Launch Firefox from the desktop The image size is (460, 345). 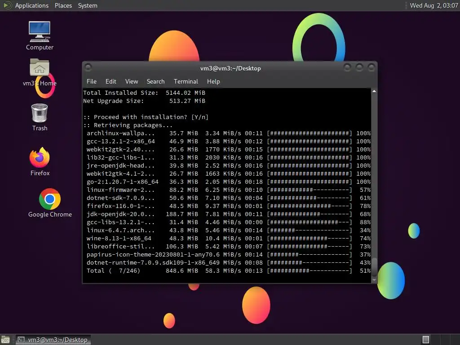(40, 162)
